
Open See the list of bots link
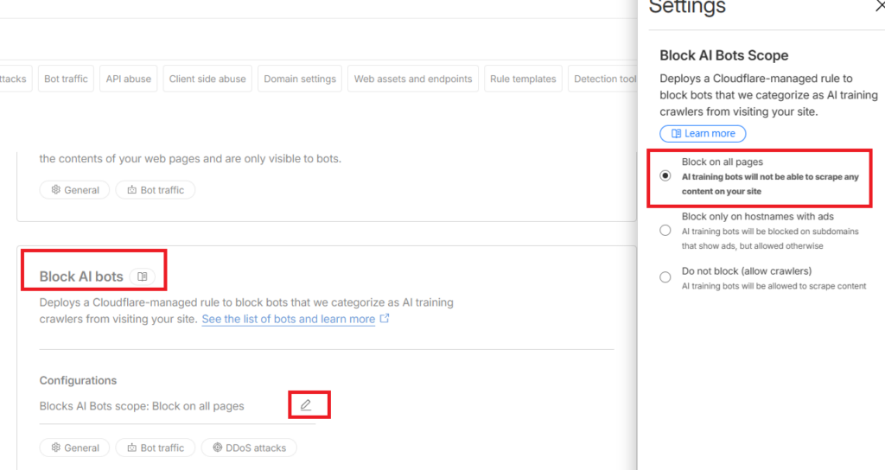(288, 319)
